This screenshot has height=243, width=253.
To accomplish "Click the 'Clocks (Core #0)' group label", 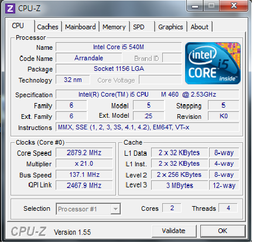I will (x=40, y=142).
